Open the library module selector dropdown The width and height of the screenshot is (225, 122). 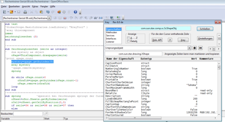pyautogui.click(x=49, y=18)
